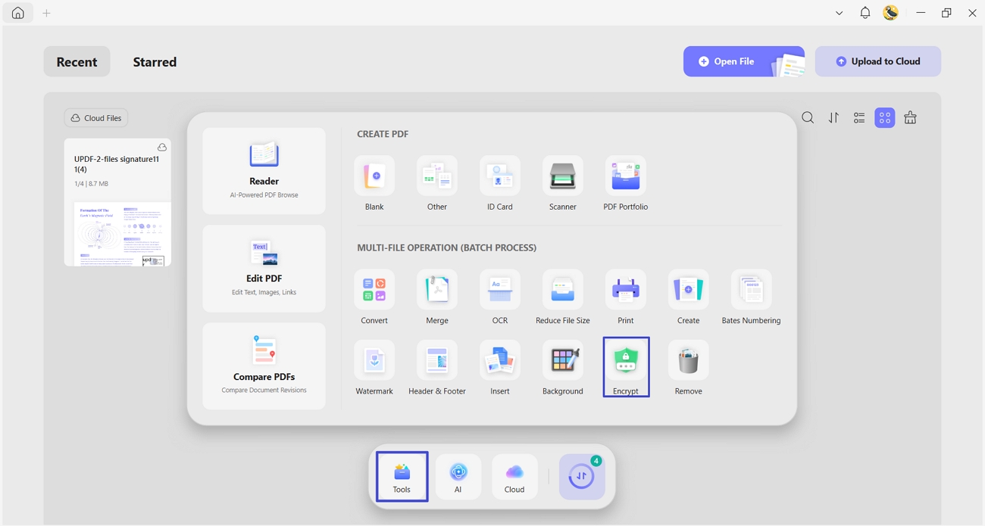The width and height of the screenshot is (985, 526).
Task: Click the batch Create icon
Action: pos(689,290)
